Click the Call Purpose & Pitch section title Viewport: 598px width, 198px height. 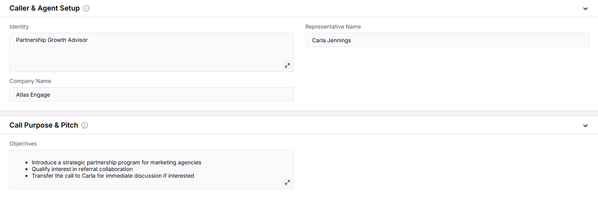pos(44,125)
